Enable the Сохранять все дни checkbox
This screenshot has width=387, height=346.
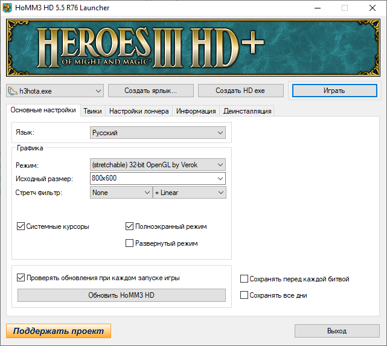point(244,295)
